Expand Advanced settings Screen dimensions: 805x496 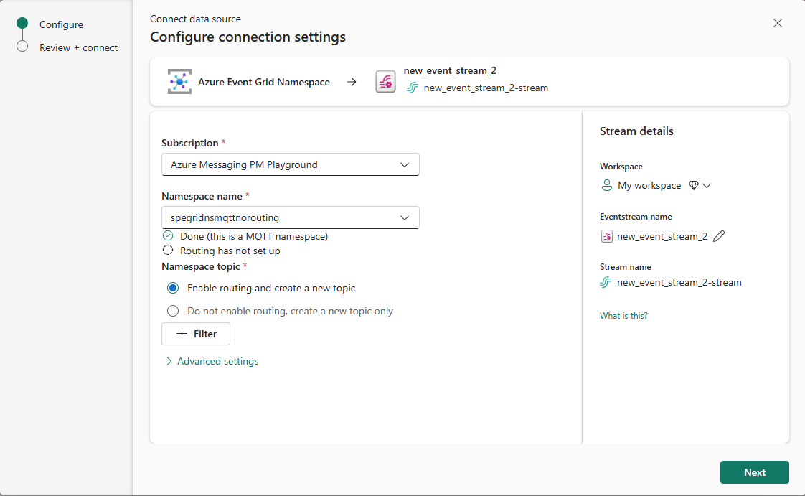(x=212, y=361)
